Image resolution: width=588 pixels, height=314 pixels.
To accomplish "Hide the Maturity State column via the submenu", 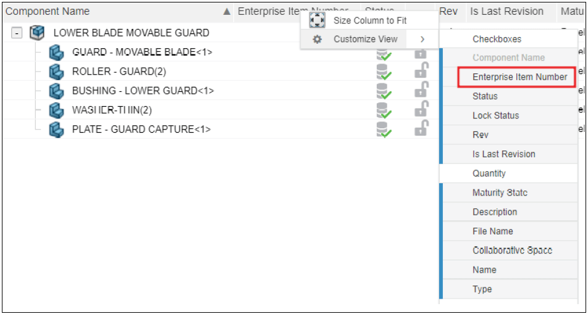I will point(500,192).
